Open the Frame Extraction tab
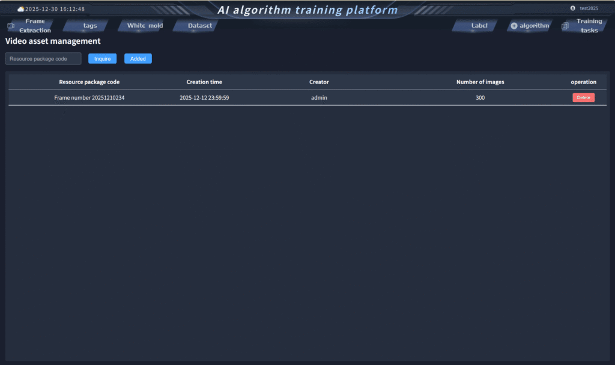Image resolution: width=615 pixels, height=365 pixels. point(35,26)
